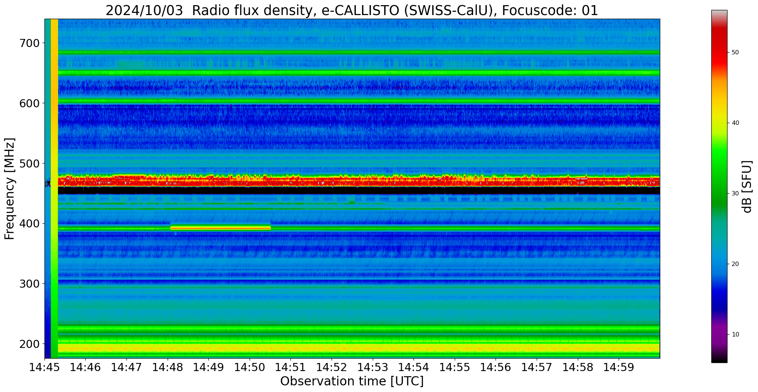Click the 14:46 time tick label

(86, 367)
